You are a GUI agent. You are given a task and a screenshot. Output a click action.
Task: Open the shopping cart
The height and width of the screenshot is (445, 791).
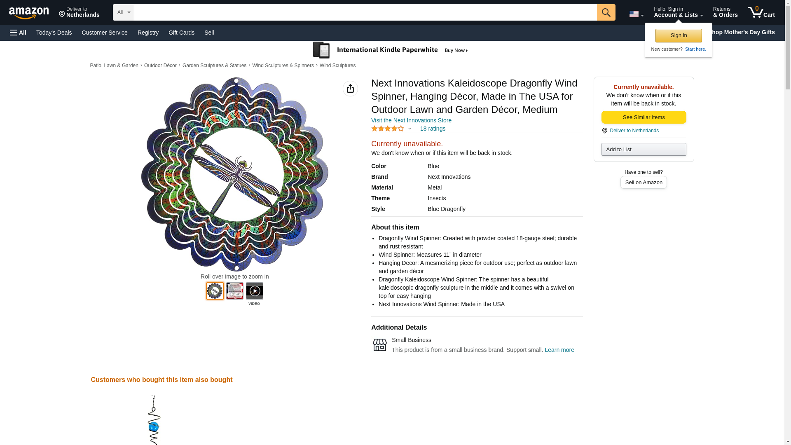pos(761,12)
